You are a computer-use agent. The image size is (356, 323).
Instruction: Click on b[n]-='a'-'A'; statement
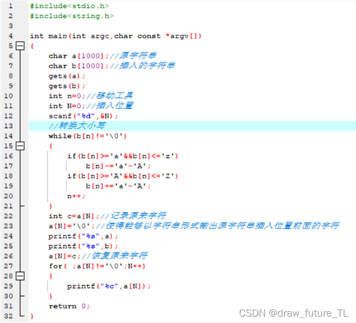(x=118, y=166)
